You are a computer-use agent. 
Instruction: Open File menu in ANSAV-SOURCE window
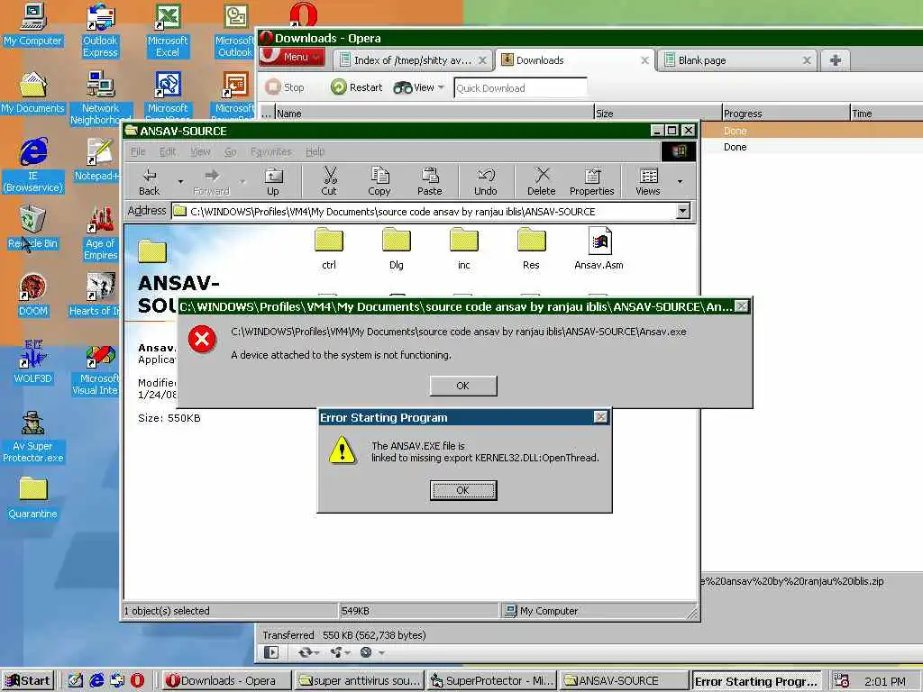pyautogui.click(x=138, y=151)
